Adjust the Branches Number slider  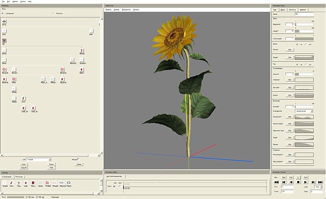[x=304, y=107]
